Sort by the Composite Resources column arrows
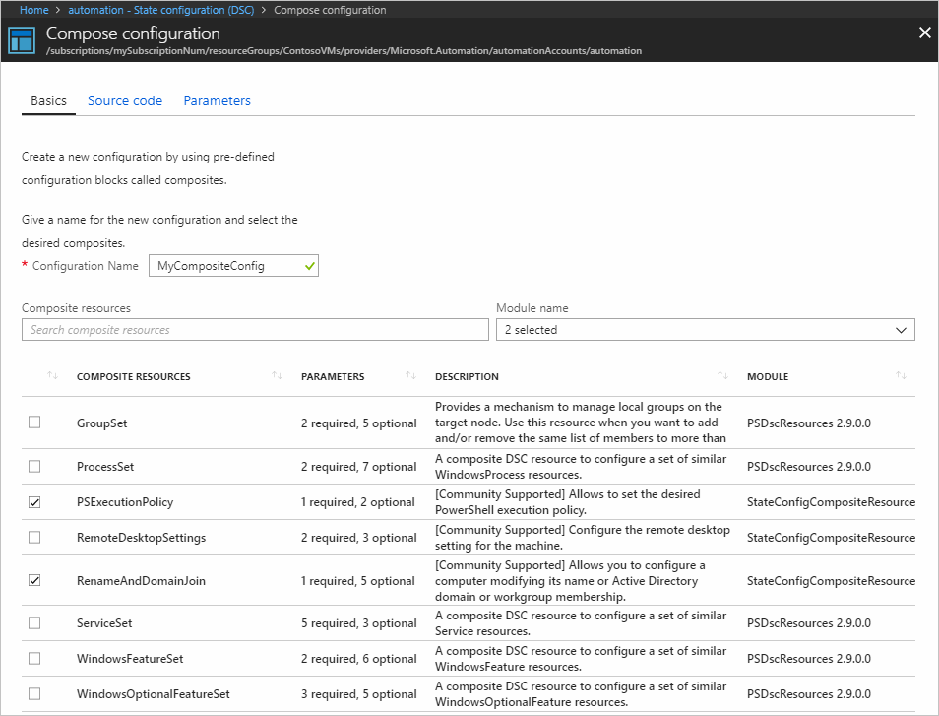 click(278, 376)
